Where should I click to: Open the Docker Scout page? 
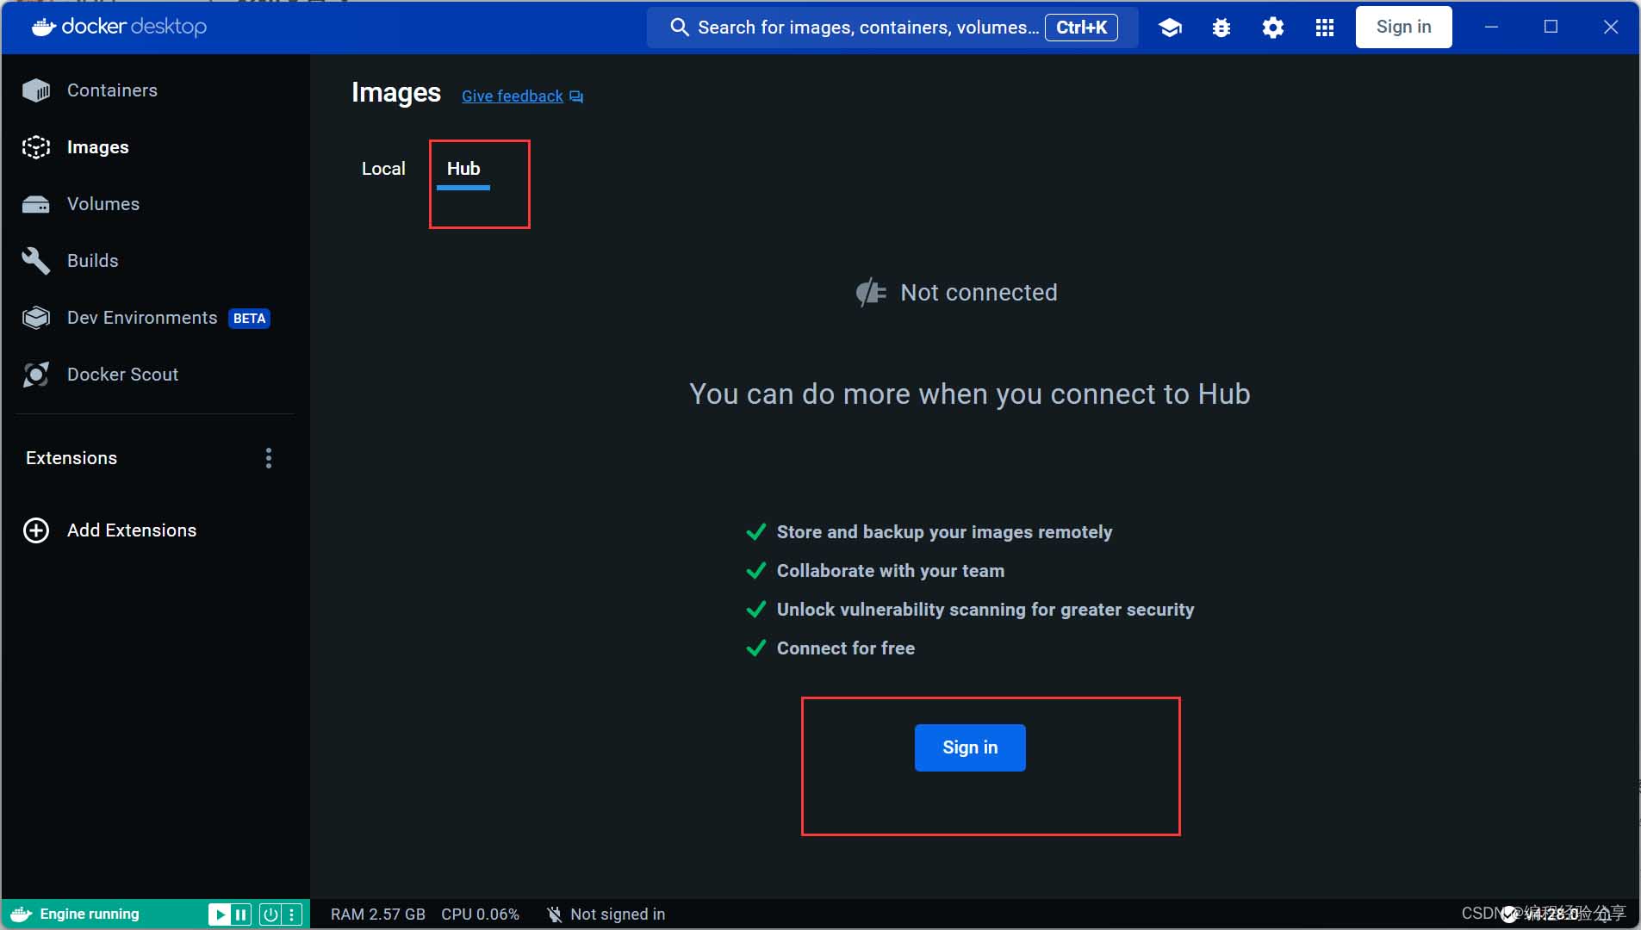tap(122, 375)
